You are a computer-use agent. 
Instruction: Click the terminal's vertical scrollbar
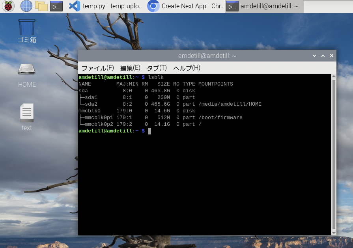334,154
